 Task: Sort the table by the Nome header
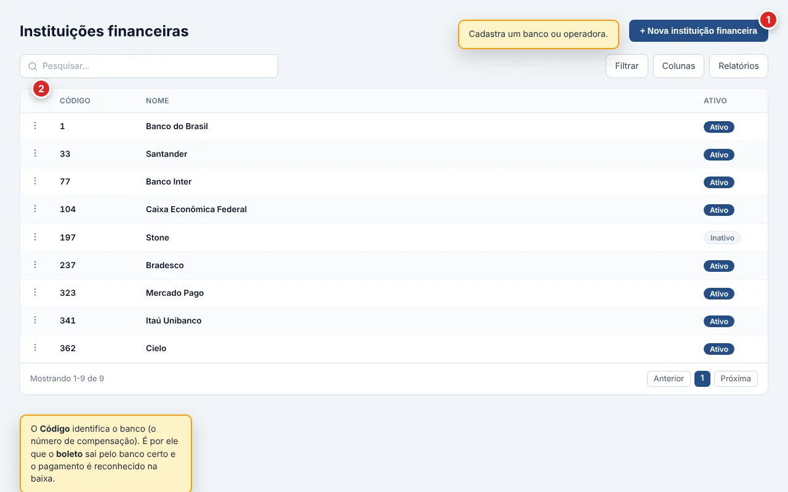157,101
